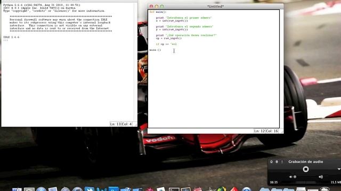
Task: Click the 'Type "copyright", "credits"' shell line
Action: point(54,11)
